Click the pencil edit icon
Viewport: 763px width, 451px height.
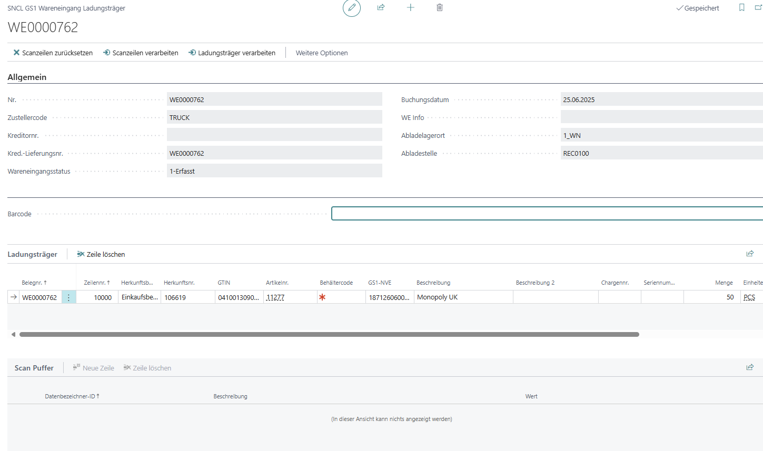352,8
